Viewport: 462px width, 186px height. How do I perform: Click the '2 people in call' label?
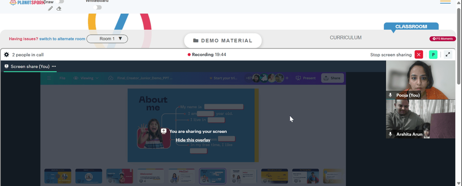pos(28,55)
